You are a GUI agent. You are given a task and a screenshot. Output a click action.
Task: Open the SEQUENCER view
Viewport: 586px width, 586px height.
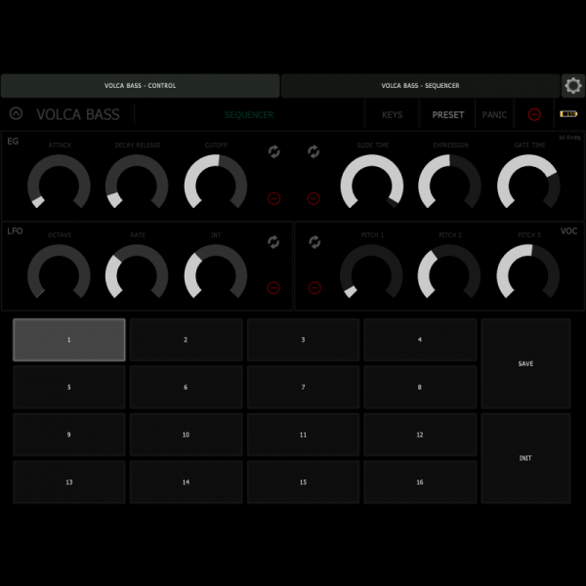coord(249,114)
